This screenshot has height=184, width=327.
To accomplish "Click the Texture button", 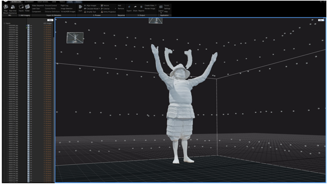I will pyautogui.click(x=106, y=5).
